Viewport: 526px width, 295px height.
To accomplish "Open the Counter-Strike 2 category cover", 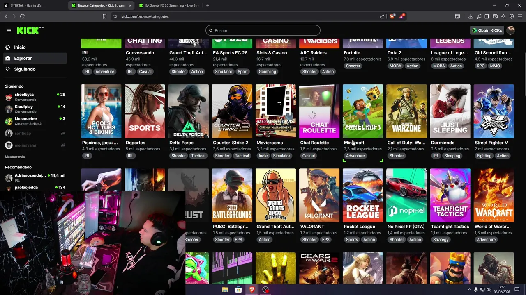I will [232, 111].
